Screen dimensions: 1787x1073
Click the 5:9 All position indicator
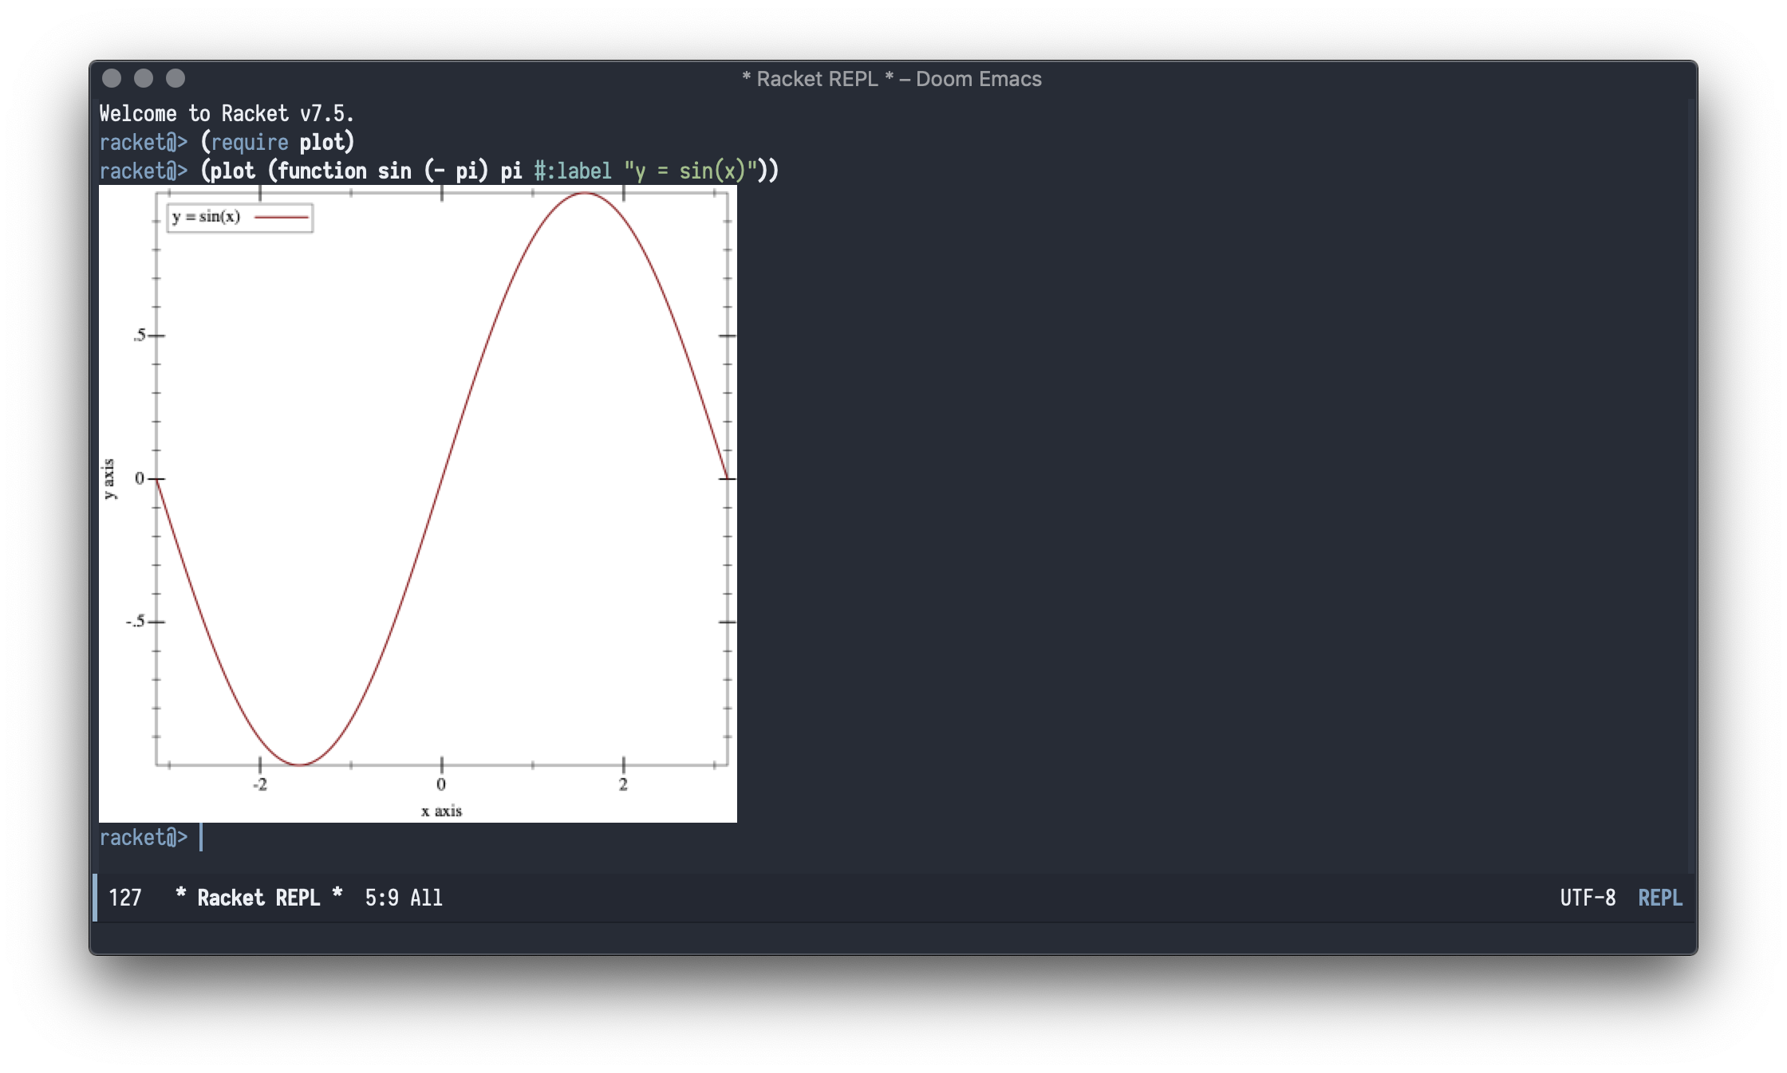403,898
